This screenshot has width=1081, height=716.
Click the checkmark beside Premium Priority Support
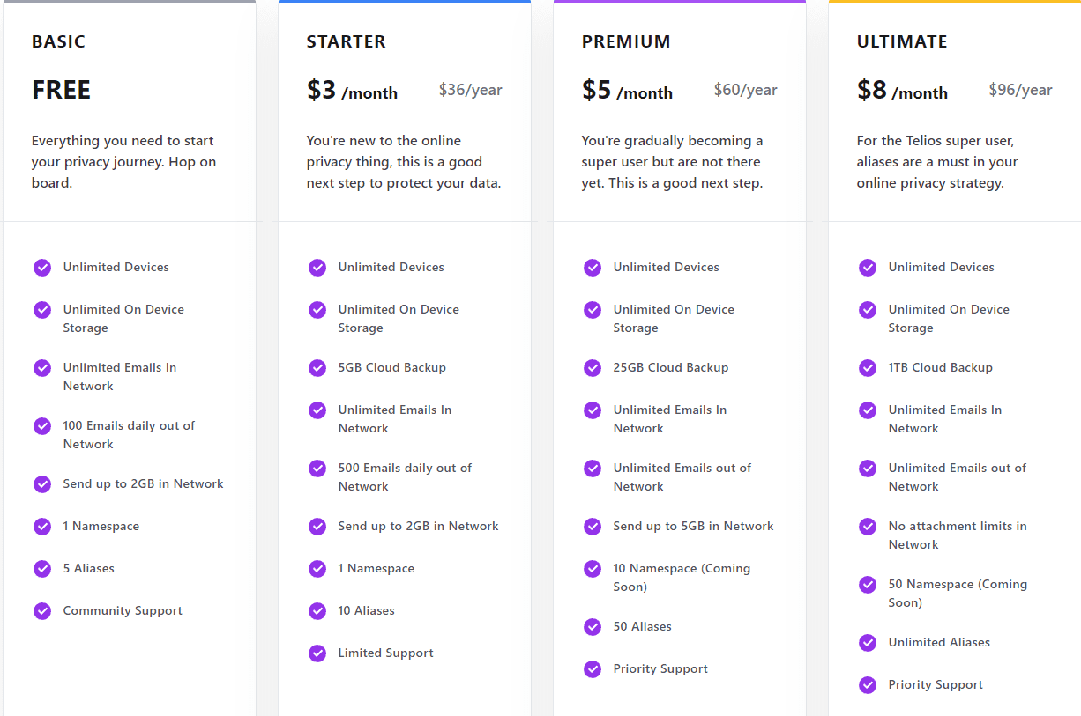pyautogui.click(x=593, y=669)
